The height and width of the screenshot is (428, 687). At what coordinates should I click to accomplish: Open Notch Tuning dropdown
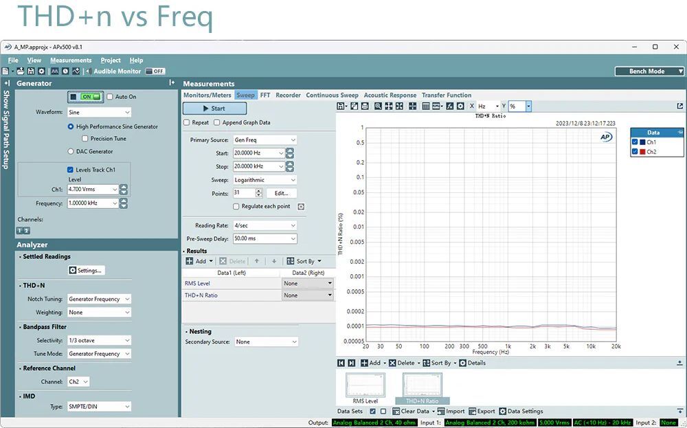point(99,299)
